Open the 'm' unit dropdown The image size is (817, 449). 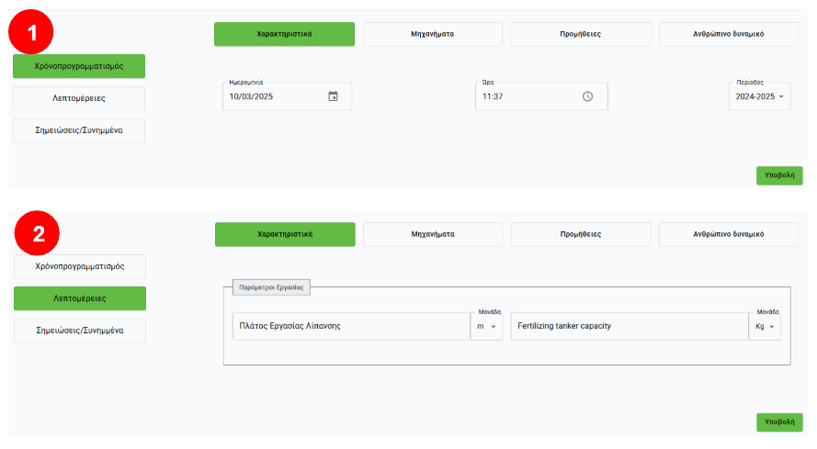click(x=486, y=326)
